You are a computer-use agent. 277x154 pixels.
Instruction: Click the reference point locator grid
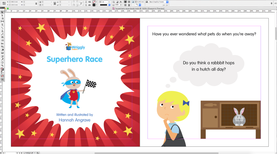click(4, 3)
